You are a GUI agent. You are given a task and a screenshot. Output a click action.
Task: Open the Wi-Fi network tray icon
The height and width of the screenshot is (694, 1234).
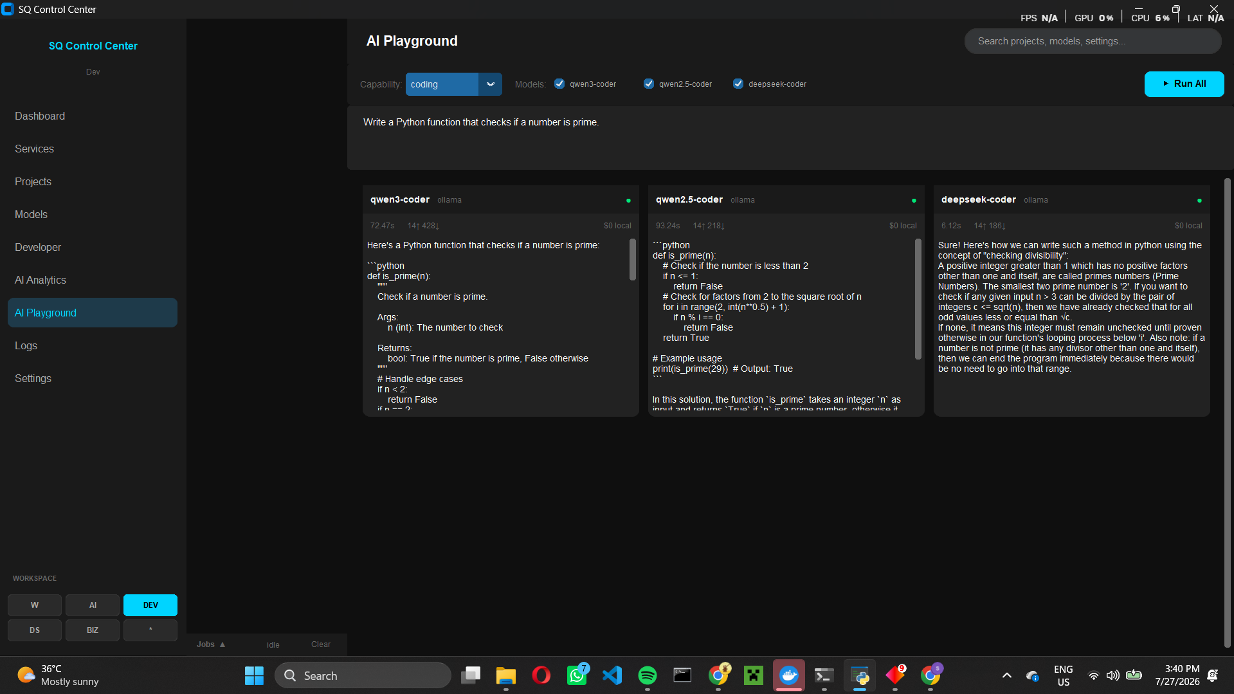coord(1093,675)
